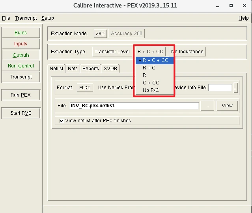252x213 pixels.
Task: Open the Setup menu
Action: [x=48, y=18]
